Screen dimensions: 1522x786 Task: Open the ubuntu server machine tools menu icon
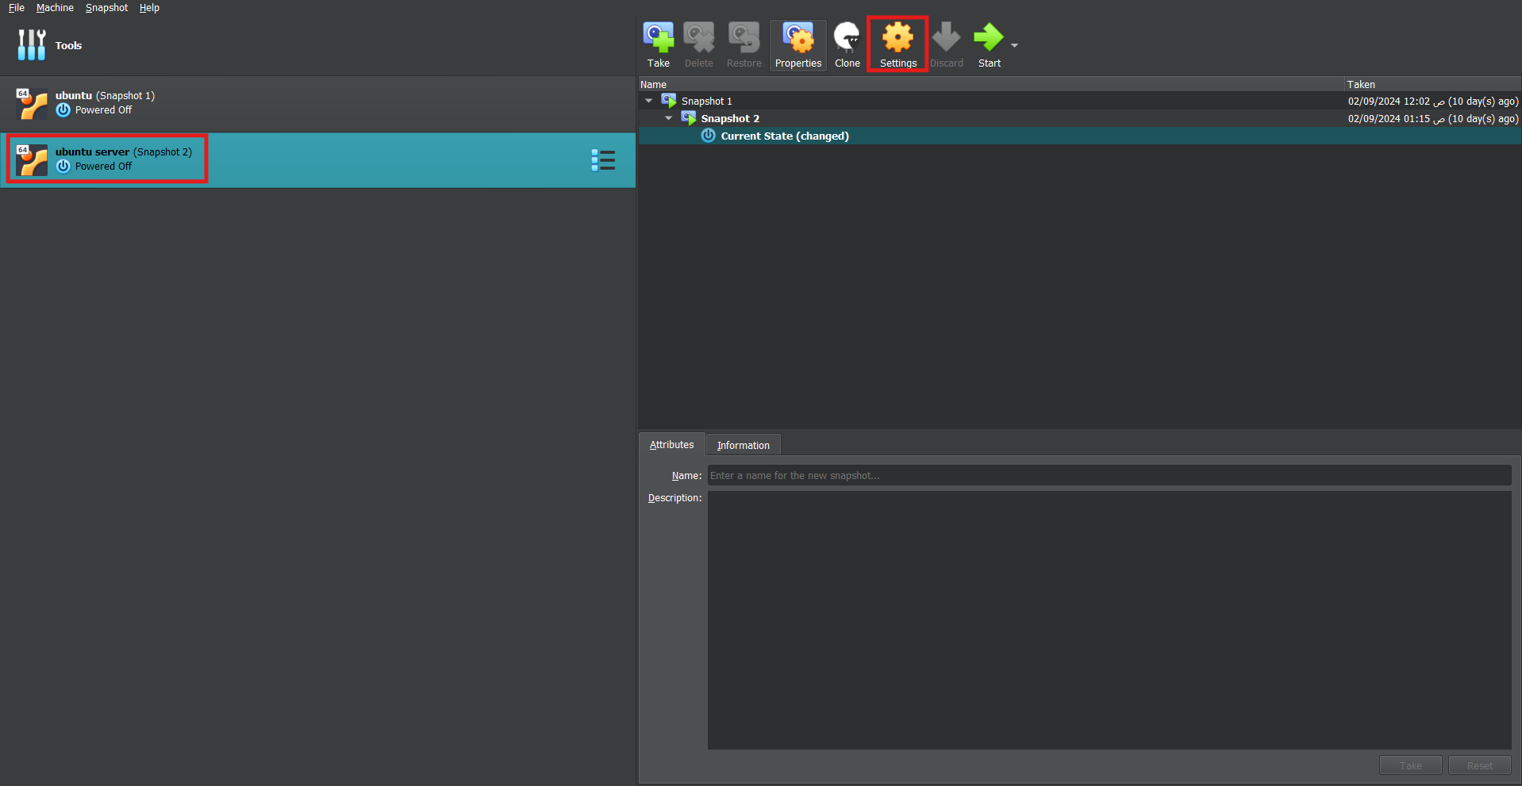coord(603,160)
